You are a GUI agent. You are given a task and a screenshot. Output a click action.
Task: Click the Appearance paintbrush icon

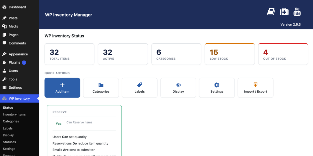click(x=4, y=54)
